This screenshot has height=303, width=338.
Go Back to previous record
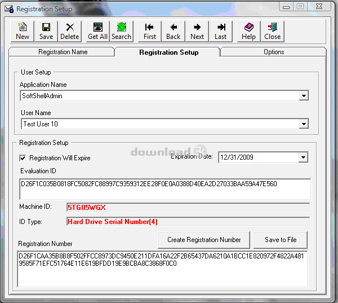tap(174, 31)
